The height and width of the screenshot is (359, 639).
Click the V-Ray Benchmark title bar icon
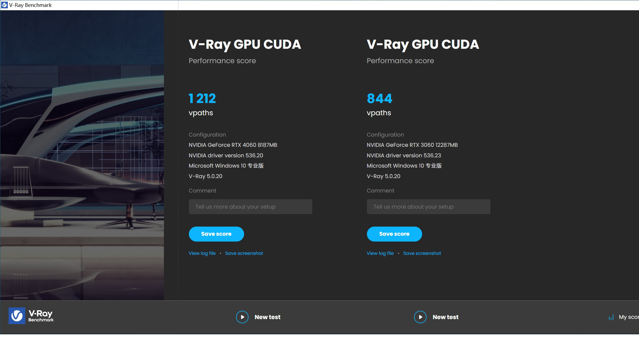tap(4, 5)
